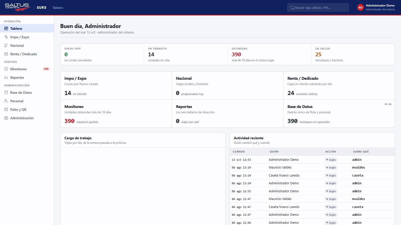Click the RF-01 tag on Base de Datos card

click(388, 104)
